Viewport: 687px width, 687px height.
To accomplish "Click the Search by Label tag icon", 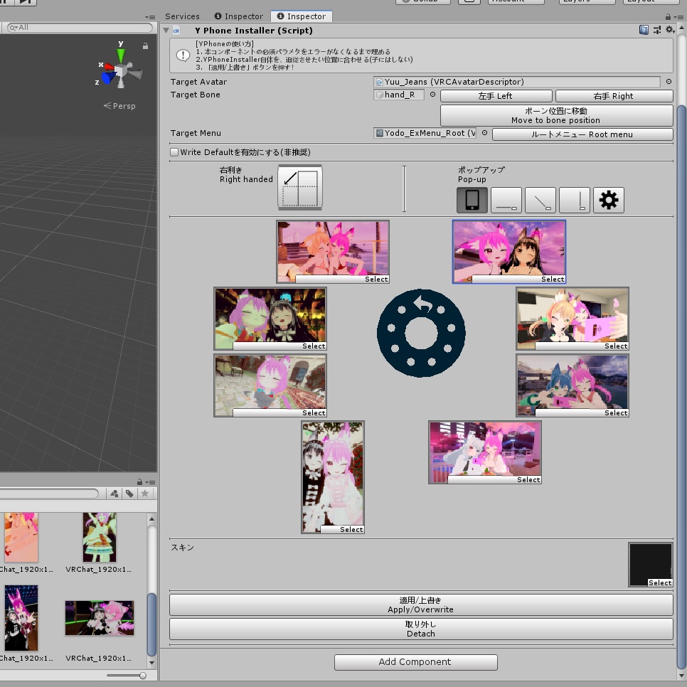I will pyautogui.click(x=129, y=494).
